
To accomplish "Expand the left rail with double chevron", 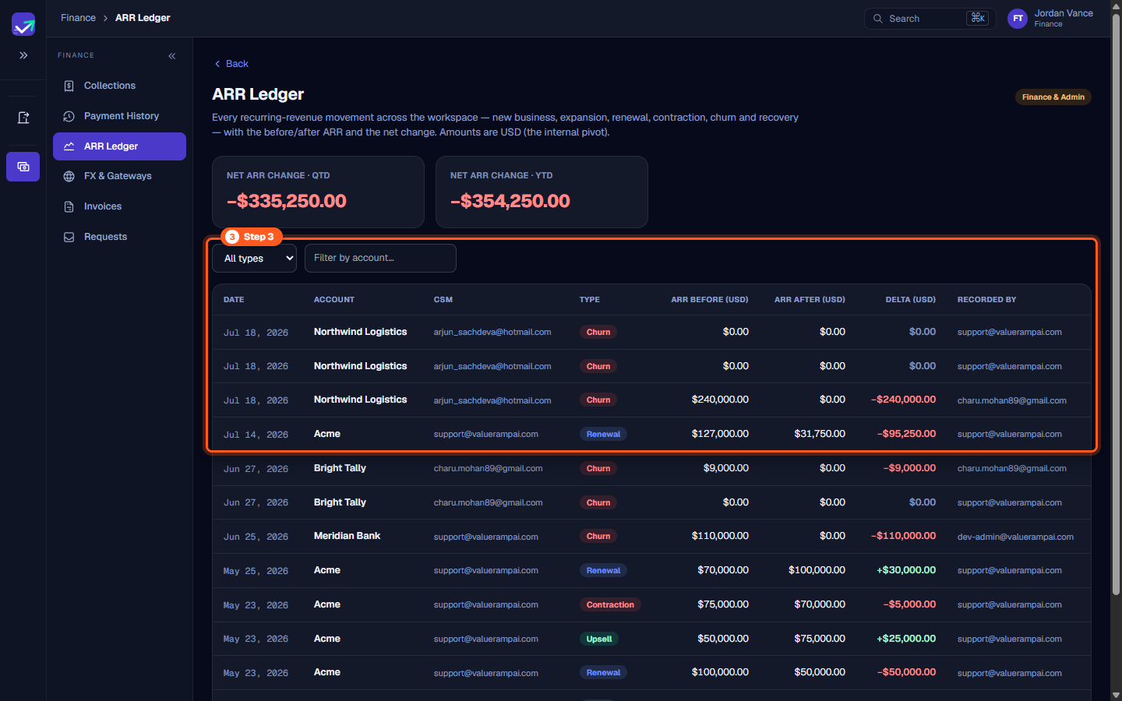I will (x=23, y=55).
